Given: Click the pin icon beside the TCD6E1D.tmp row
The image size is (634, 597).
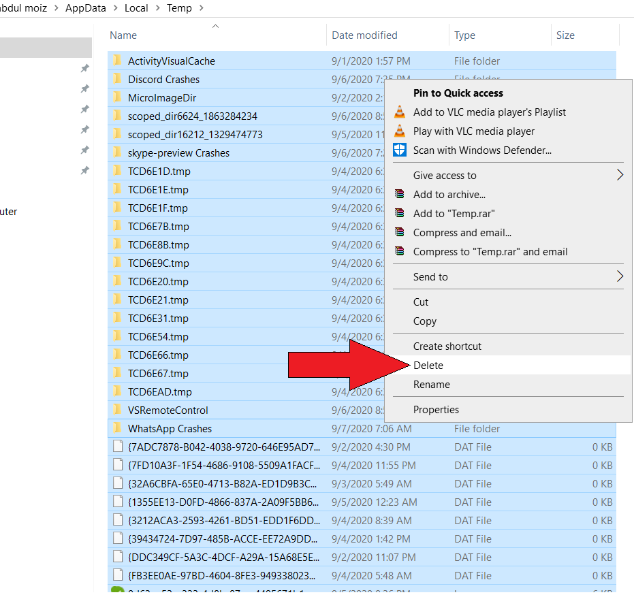Looking at the screenshot, I should [84, 170].
